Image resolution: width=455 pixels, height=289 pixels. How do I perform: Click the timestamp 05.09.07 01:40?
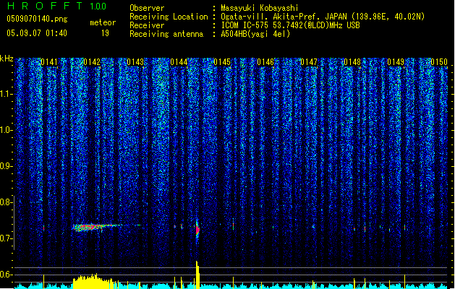click(x=37, y=33)
